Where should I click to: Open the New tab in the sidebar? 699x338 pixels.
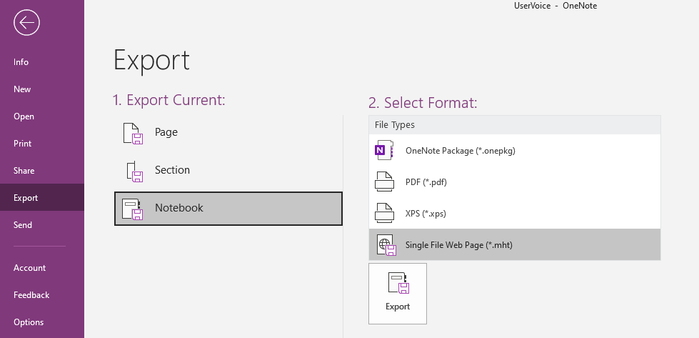click(42, 89)
